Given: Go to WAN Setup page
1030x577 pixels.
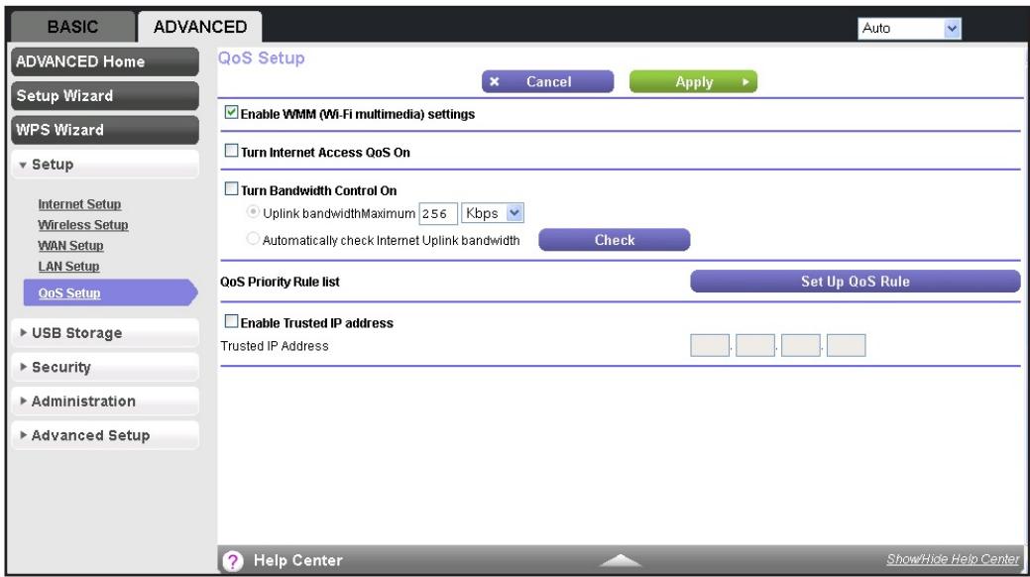Looking at the screenshot, I should coord(70,246).
